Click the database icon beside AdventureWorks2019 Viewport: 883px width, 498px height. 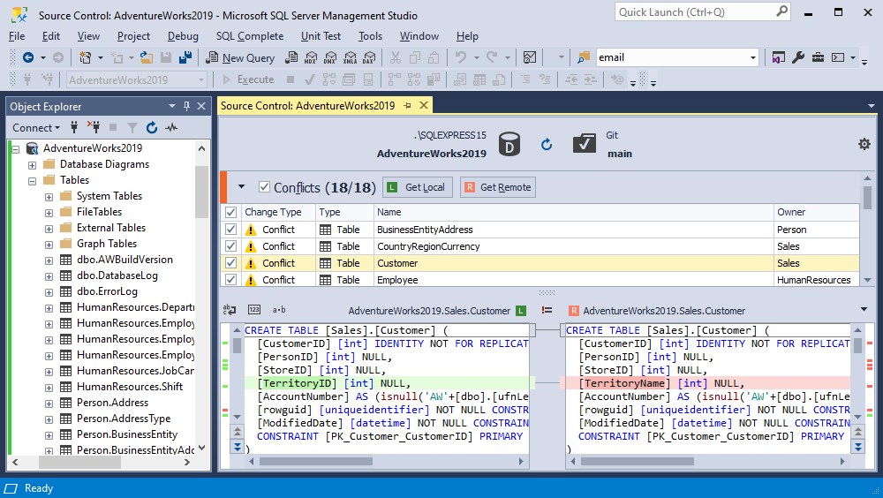pyautogui.click(x=509, y=144)
